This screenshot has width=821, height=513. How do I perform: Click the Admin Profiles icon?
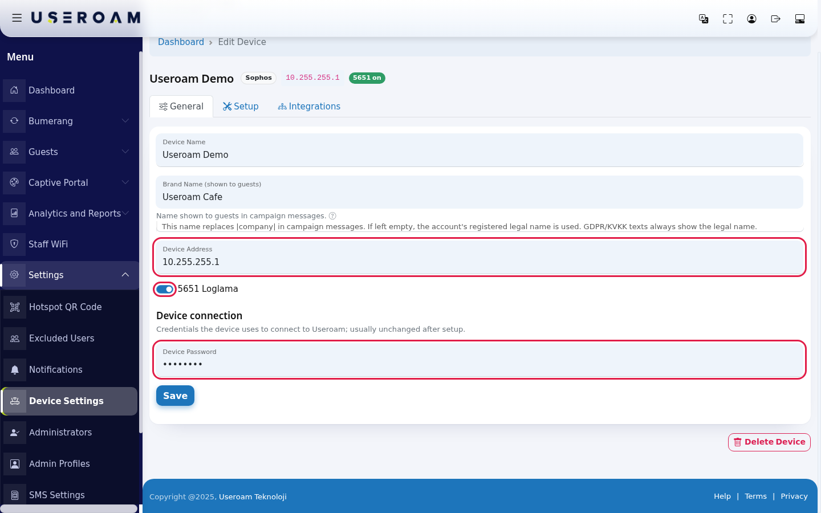click(x=15, y=464)
